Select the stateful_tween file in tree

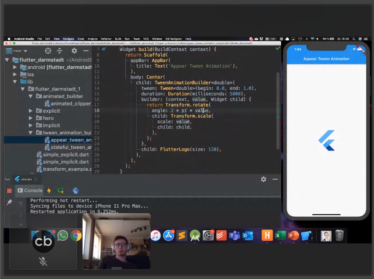coord(68,147)
